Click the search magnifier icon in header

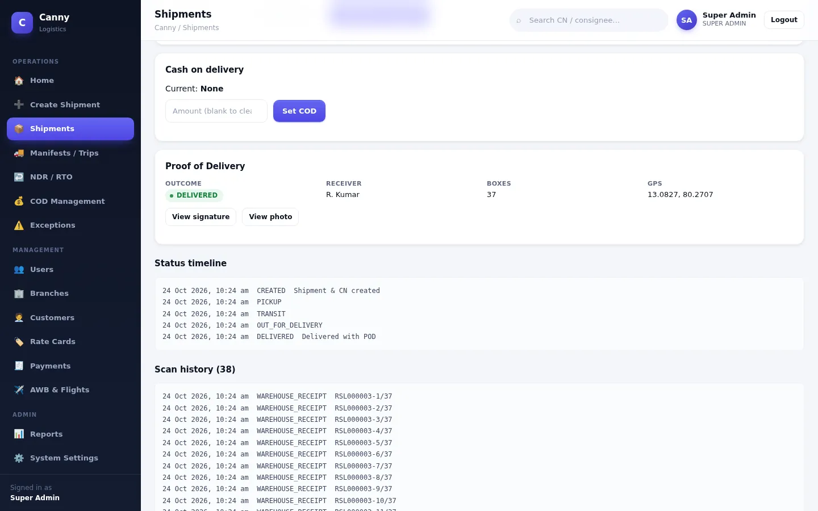coord(519,20)
